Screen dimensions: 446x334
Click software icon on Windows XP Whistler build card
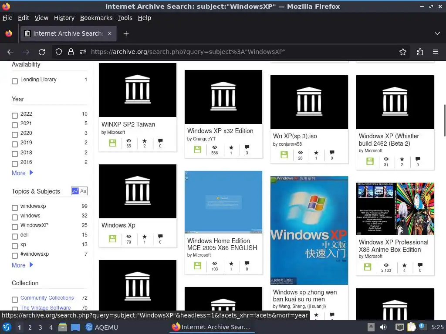[x=370, y=161]
